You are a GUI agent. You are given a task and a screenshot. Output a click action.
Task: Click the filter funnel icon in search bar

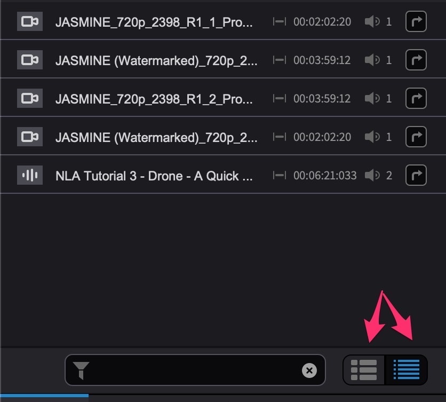tap(81, 371)
